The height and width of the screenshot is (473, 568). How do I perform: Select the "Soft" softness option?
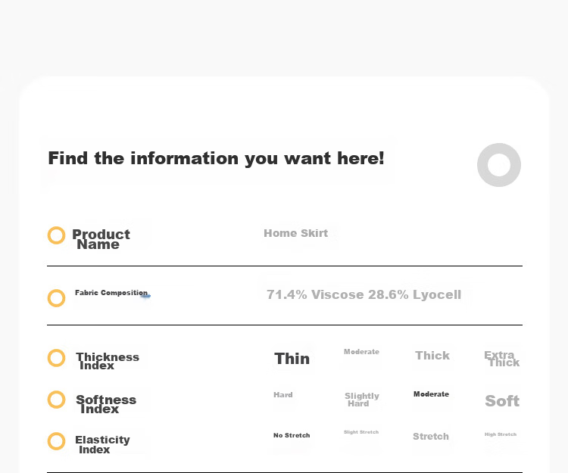point(502,401)
